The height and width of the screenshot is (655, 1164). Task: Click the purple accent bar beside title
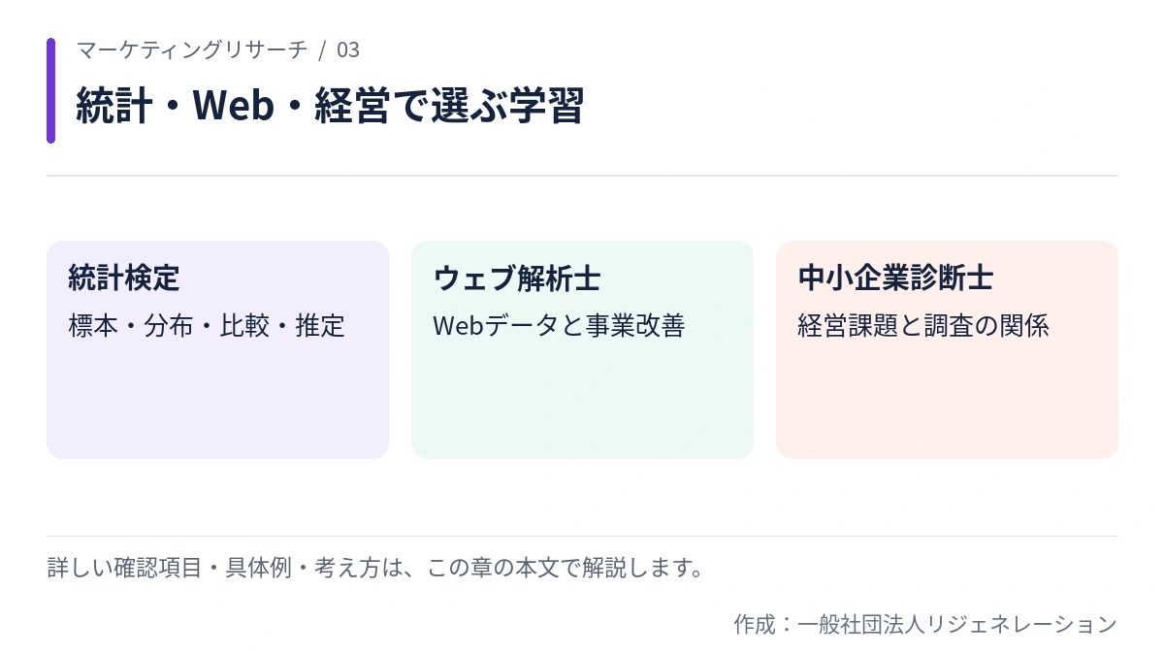(50, 91)
